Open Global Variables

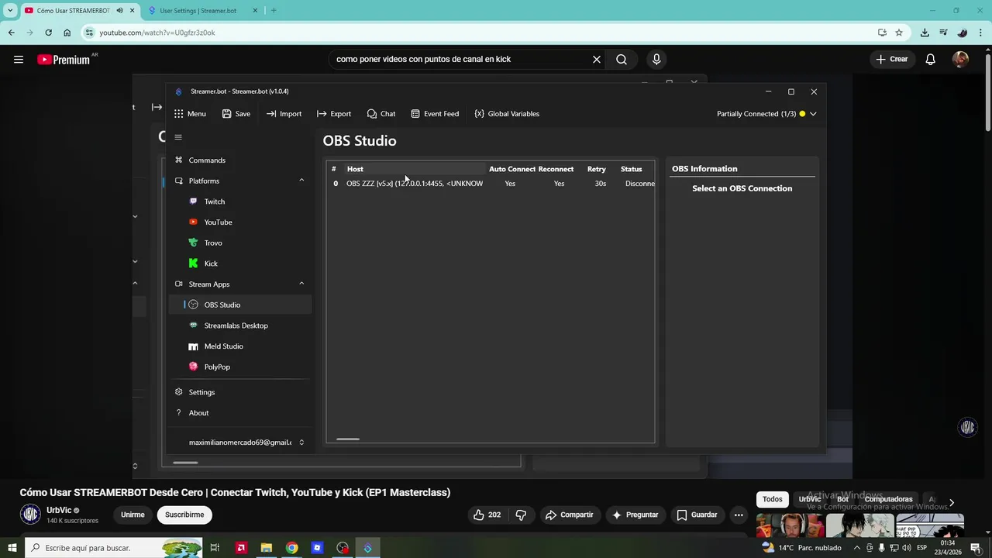[507, 114]
